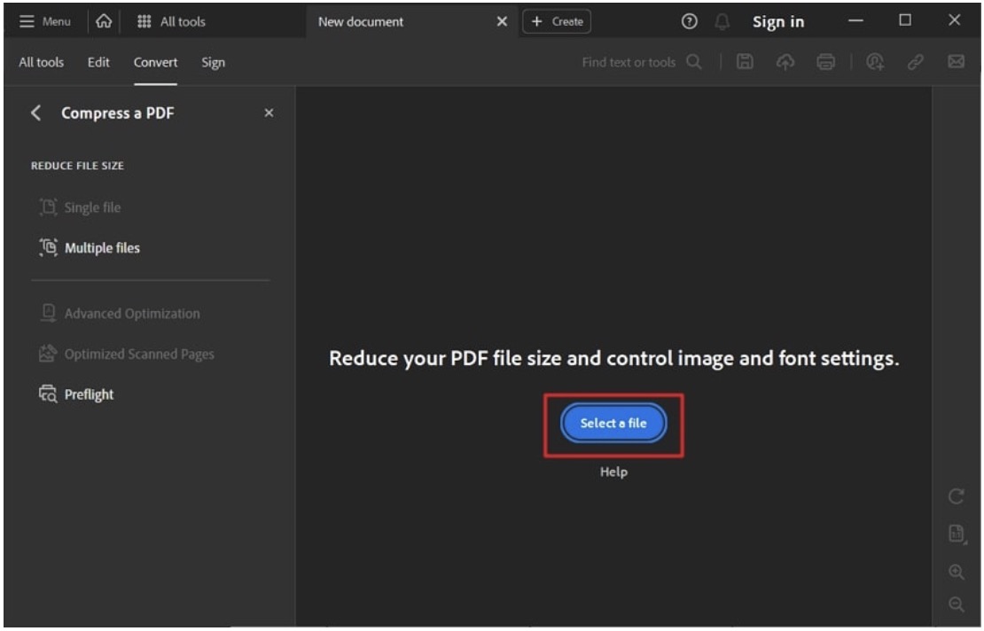This screenshot has width=984, height=631.
Task: Click the email envelope icon
Action: pyautogui.click(x=956, y=62)
